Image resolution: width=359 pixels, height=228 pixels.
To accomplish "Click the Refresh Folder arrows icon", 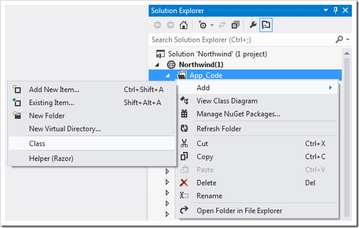I will (184, 128).
